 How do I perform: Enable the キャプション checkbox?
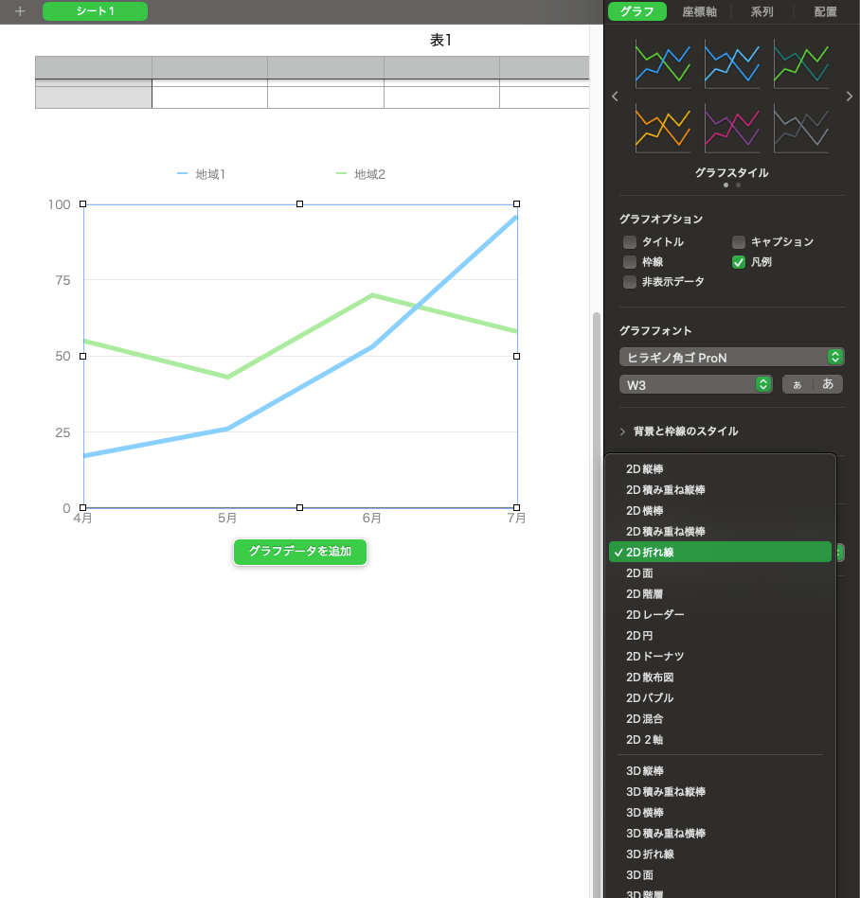tap(739, 242)
